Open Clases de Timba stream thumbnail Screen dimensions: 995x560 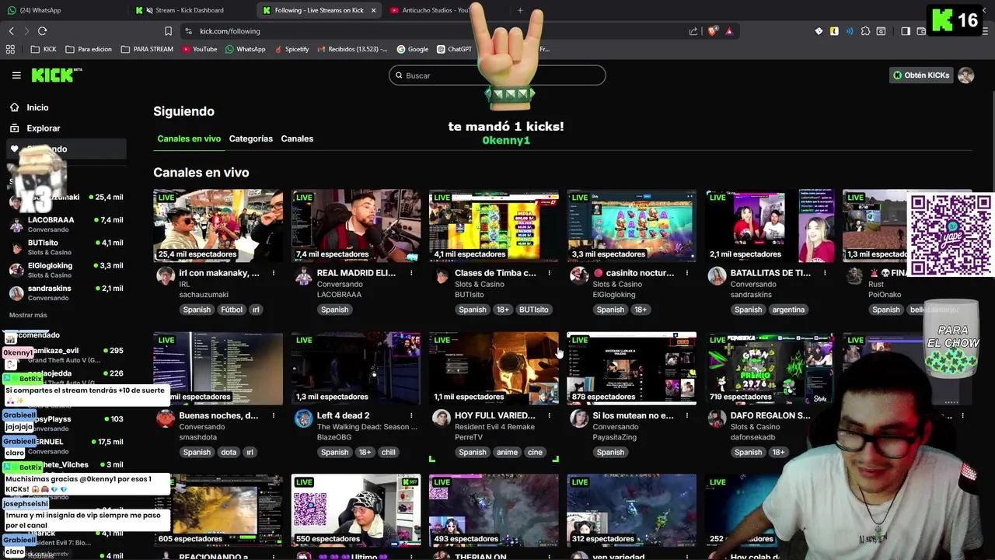(x=494, y=226)
